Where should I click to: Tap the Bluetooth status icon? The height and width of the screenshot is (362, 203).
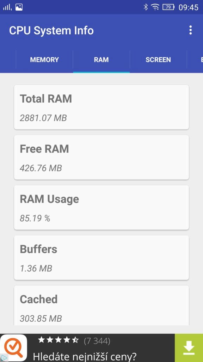[x=146, y=7]
